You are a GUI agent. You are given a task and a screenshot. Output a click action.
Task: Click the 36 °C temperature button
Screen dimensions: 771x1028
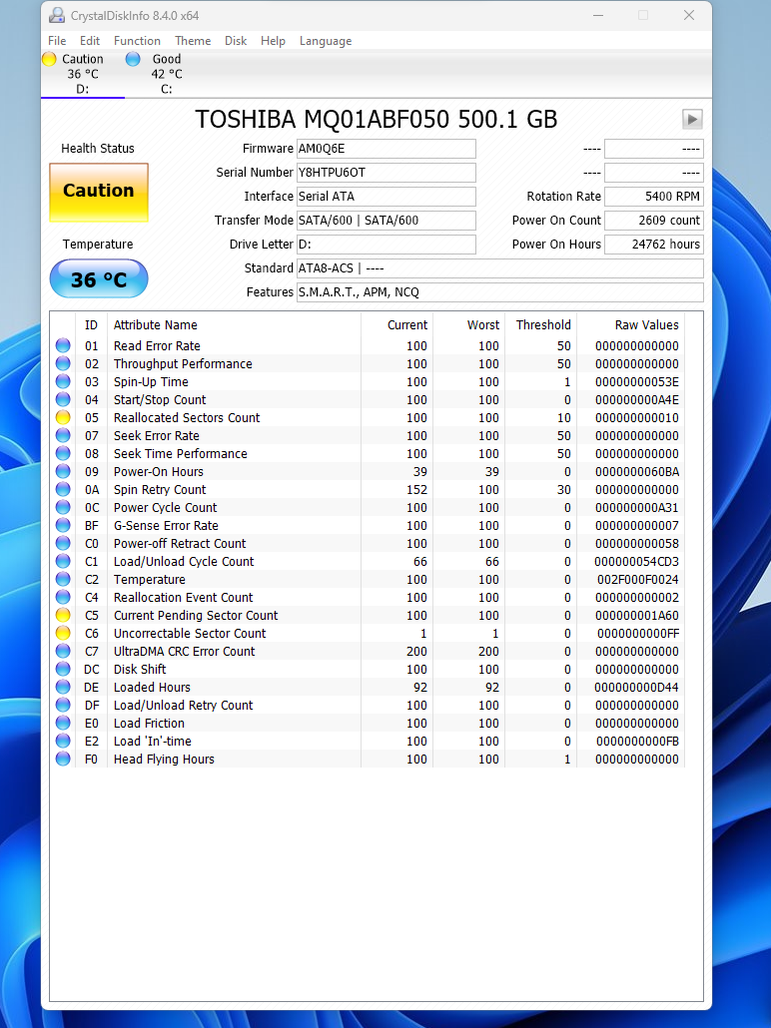pyautogui.click(x=99, y=278)
